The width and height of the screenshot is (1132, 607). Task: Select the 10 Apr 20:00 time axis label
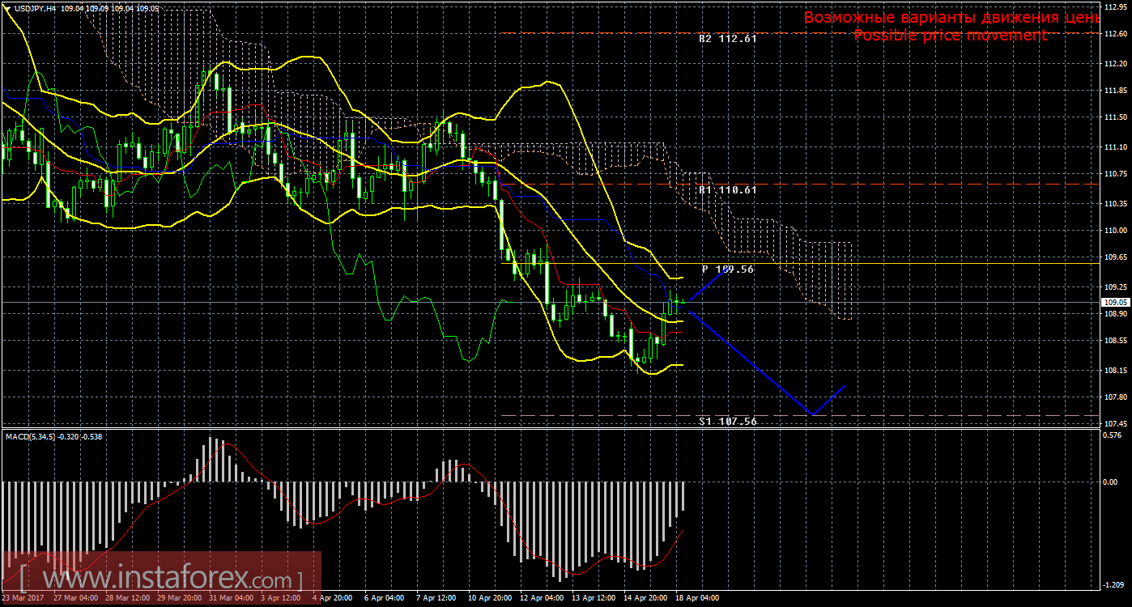[x=492, y=599]
